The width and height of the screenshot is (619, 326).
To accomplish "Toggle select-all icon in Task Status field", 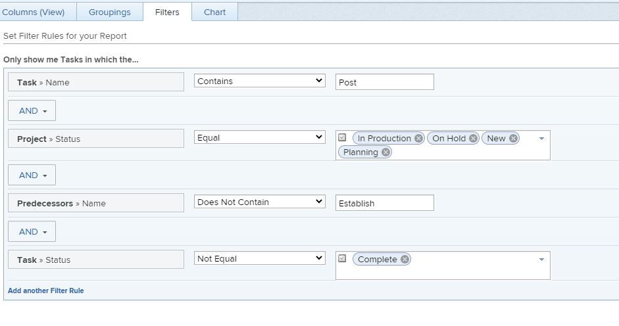I will tap(342, 258).
